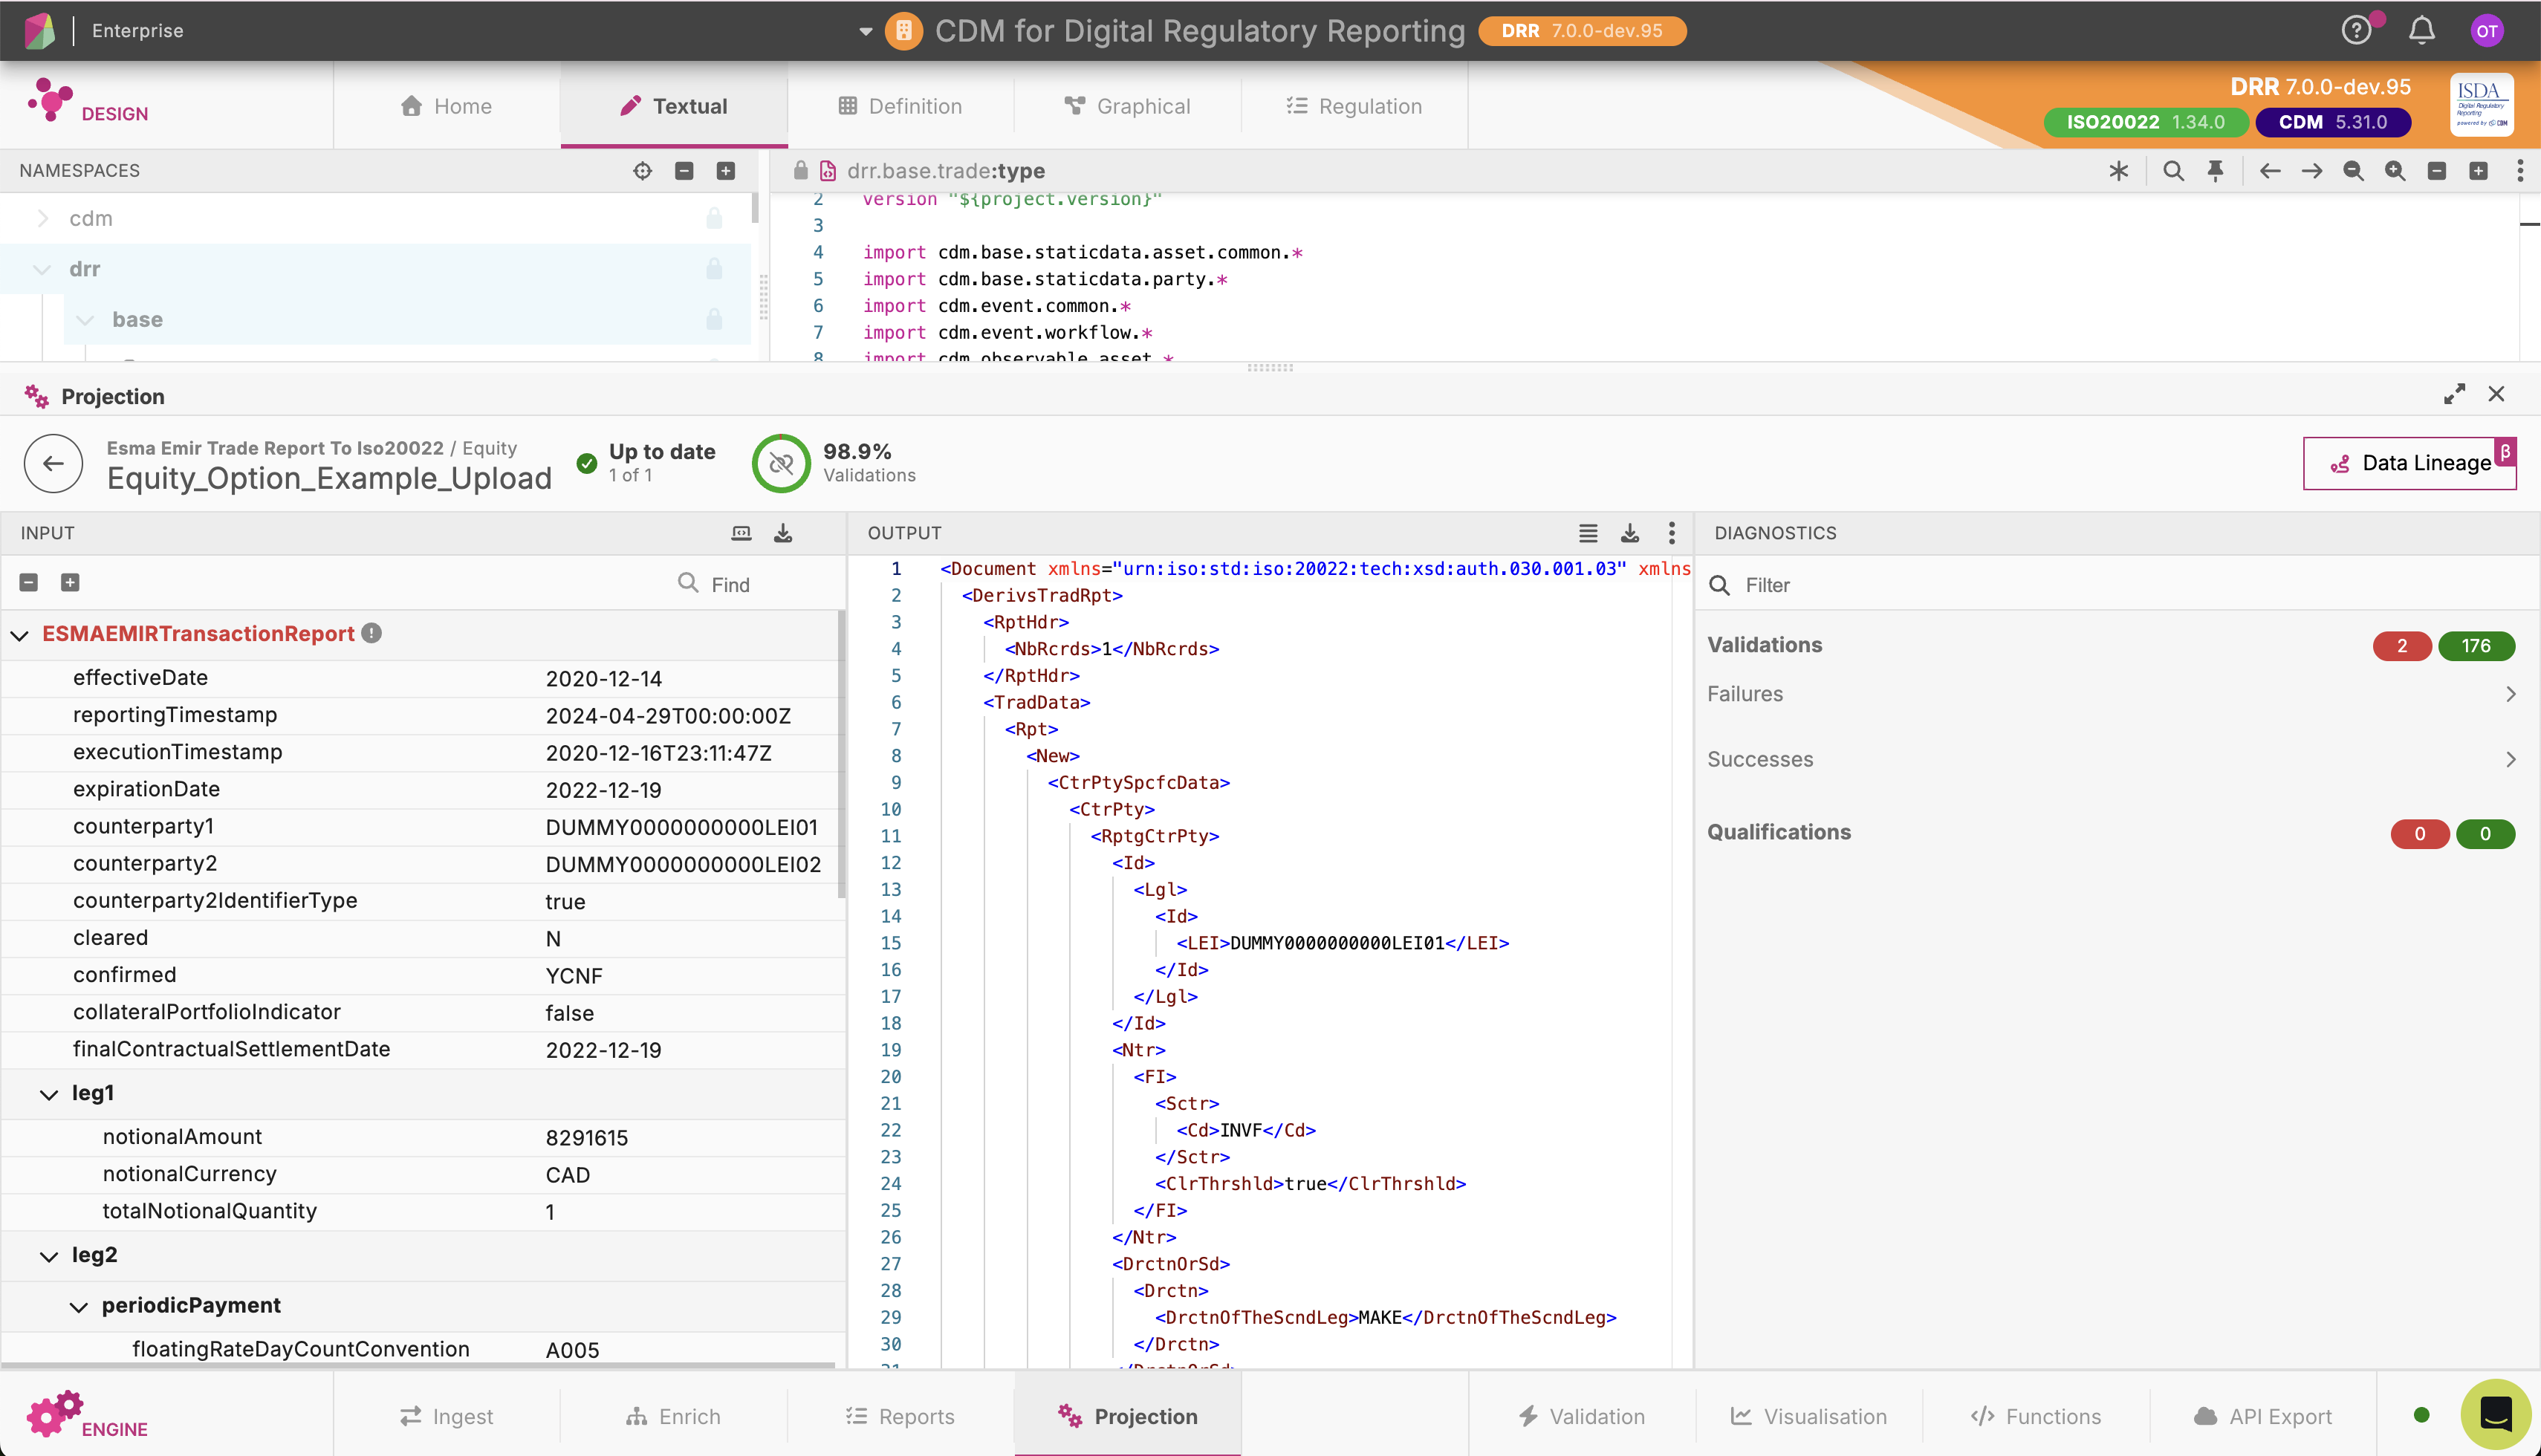Click the Data Lineage button
Image resolution: width=2541 pixels, height=1456 pixels.
coord(2409,463)
